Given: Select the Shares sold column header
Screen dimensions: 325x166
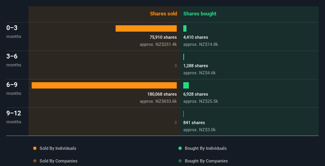Looking at the screenshot, I should [x=163, y=14].
